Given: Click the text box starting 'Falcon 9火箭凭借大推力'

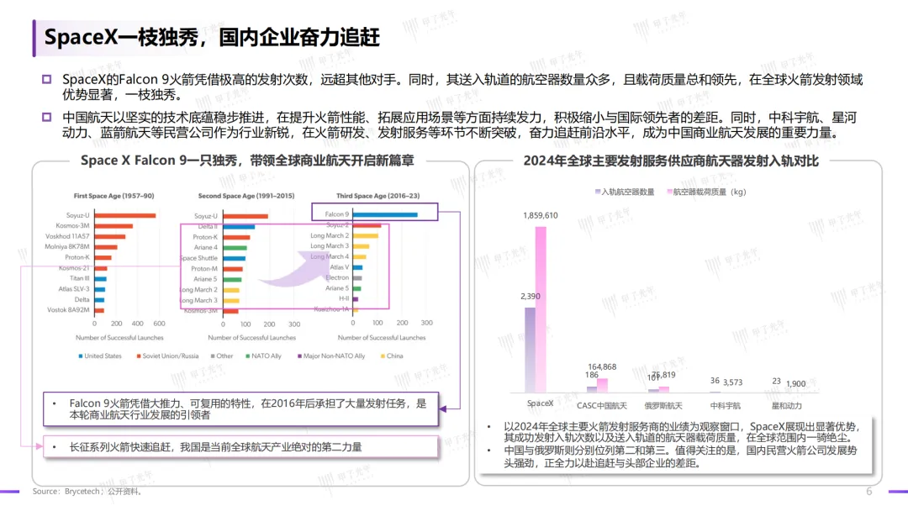Looking at the screenshot, I should point(241,409).
